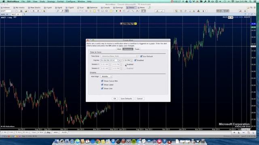This screenshot has width=259, height=145.
Task: Confirm the alert with OK
Action: coord(115,99)
